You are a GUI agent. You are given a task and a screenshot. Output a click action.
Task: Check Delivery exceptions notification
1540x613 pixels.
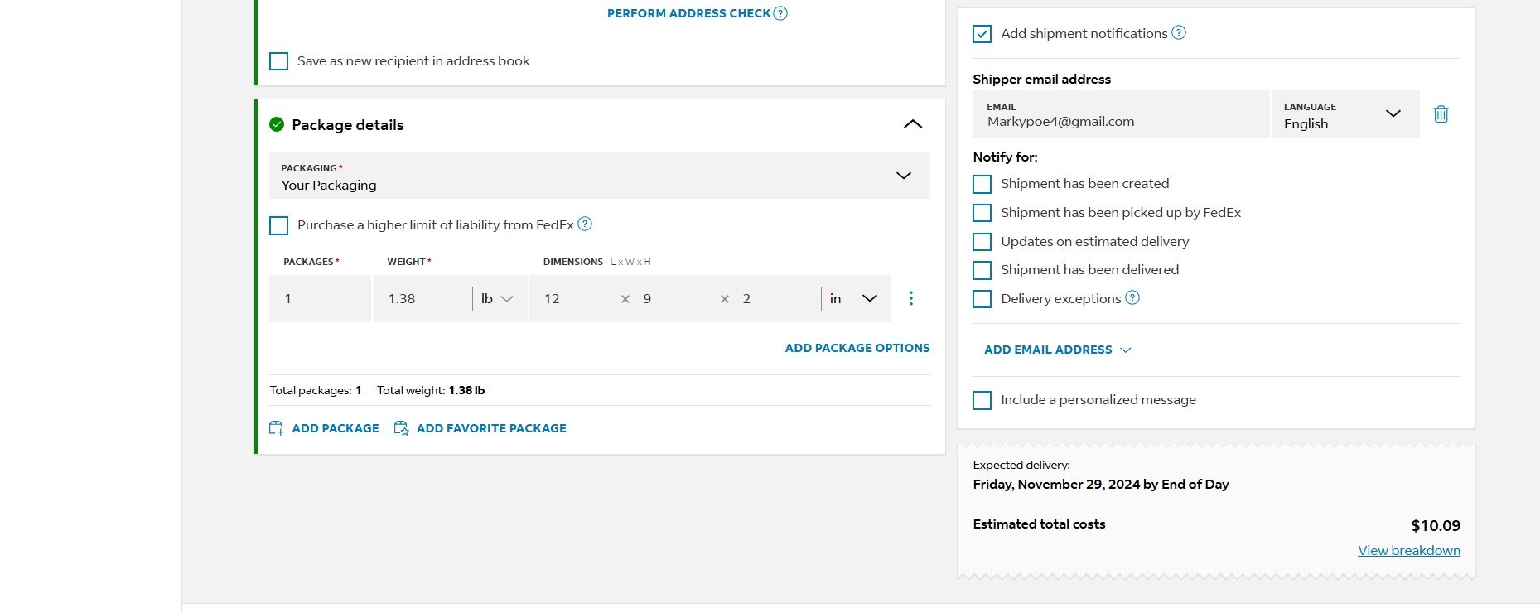pos(982,299)
